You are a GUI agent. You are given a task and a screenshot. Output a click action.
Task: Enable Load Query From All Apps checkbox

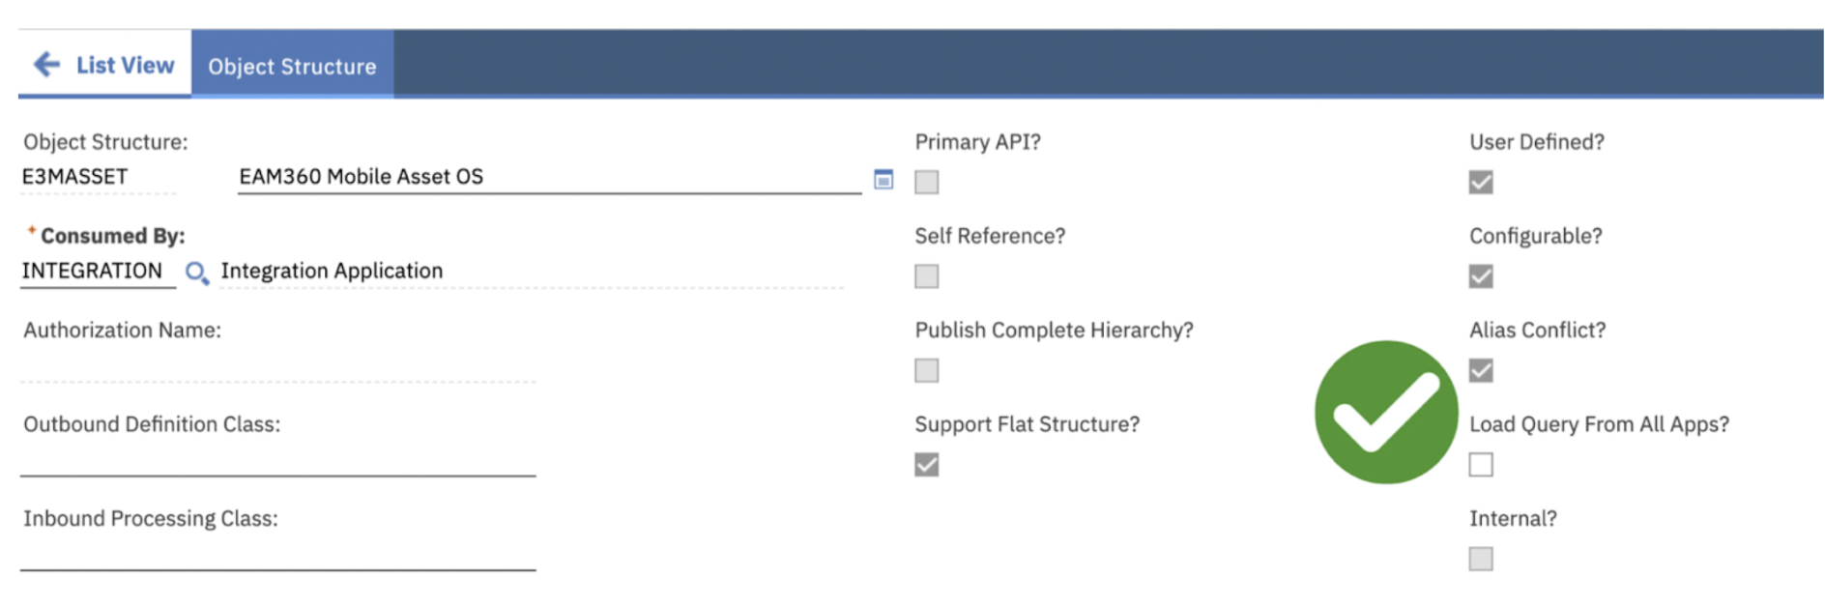click(x=1481, y=465)
